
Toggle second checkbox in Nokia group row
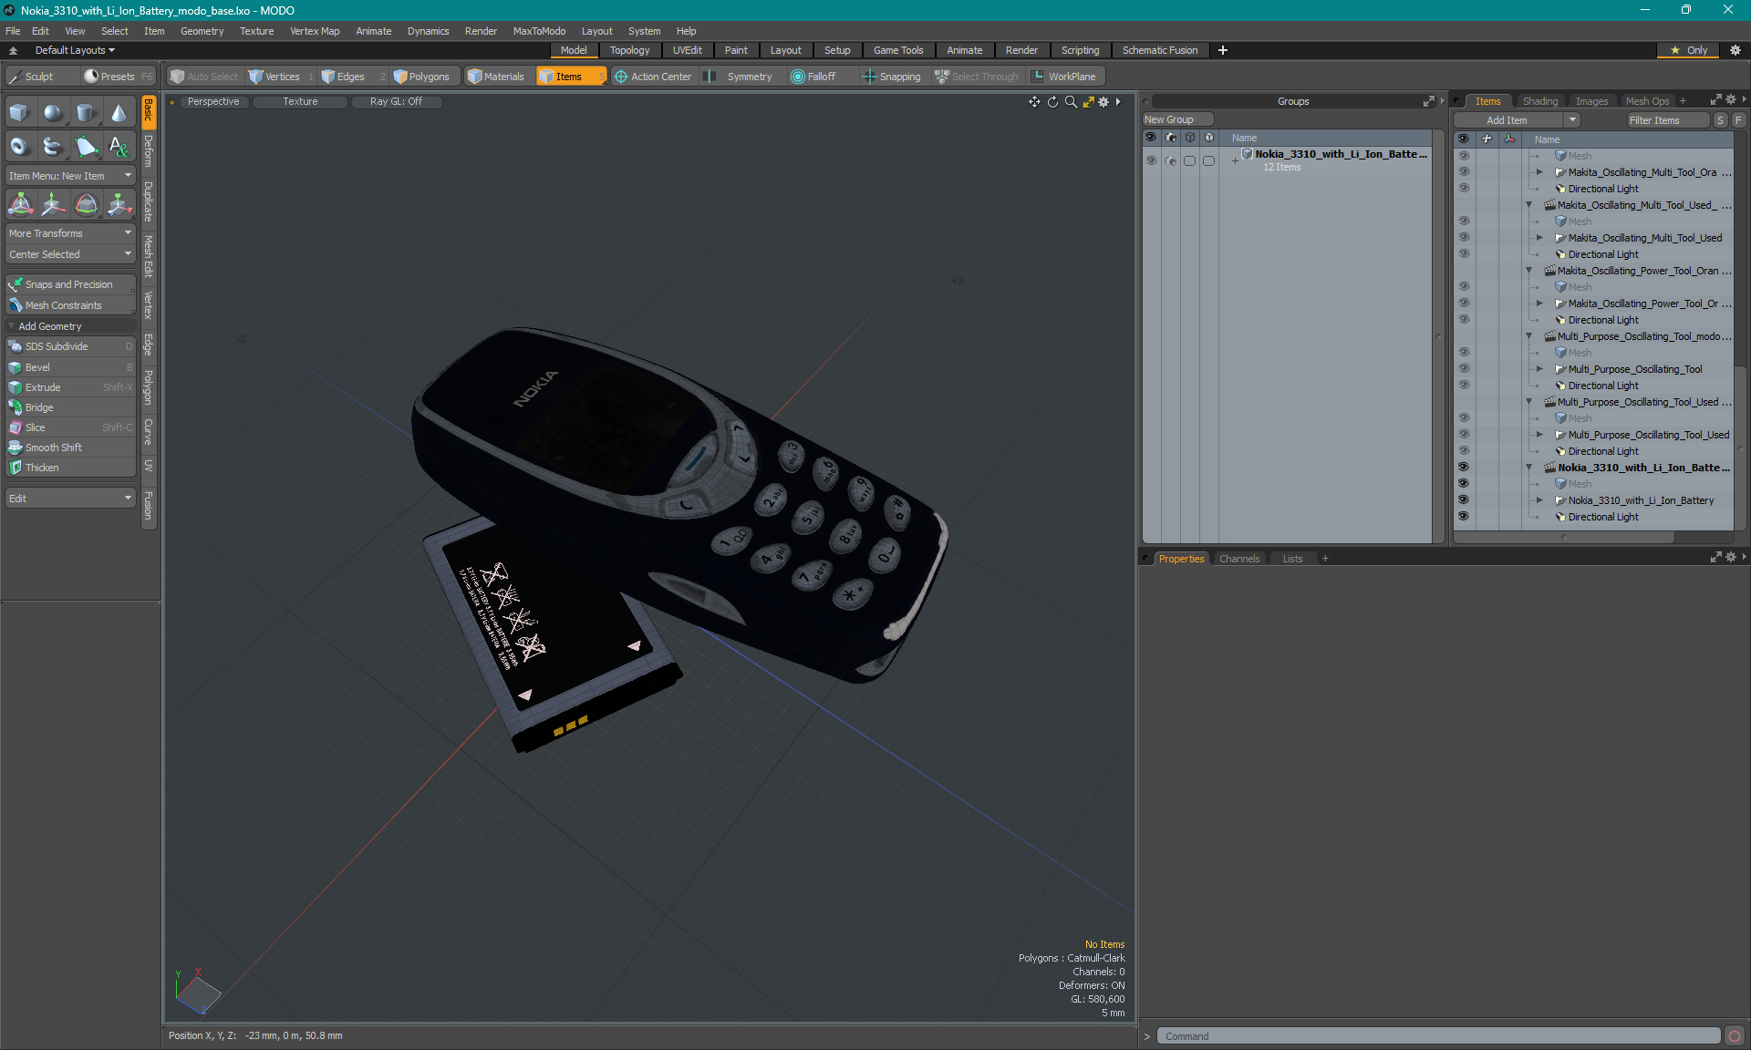(x=1208, y=160)
